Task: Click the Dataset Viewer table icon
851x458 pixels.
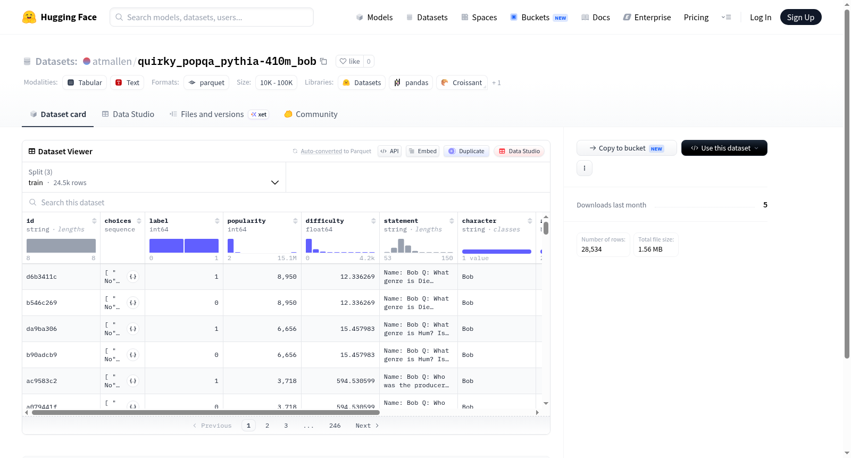Action: click(32, 152)
